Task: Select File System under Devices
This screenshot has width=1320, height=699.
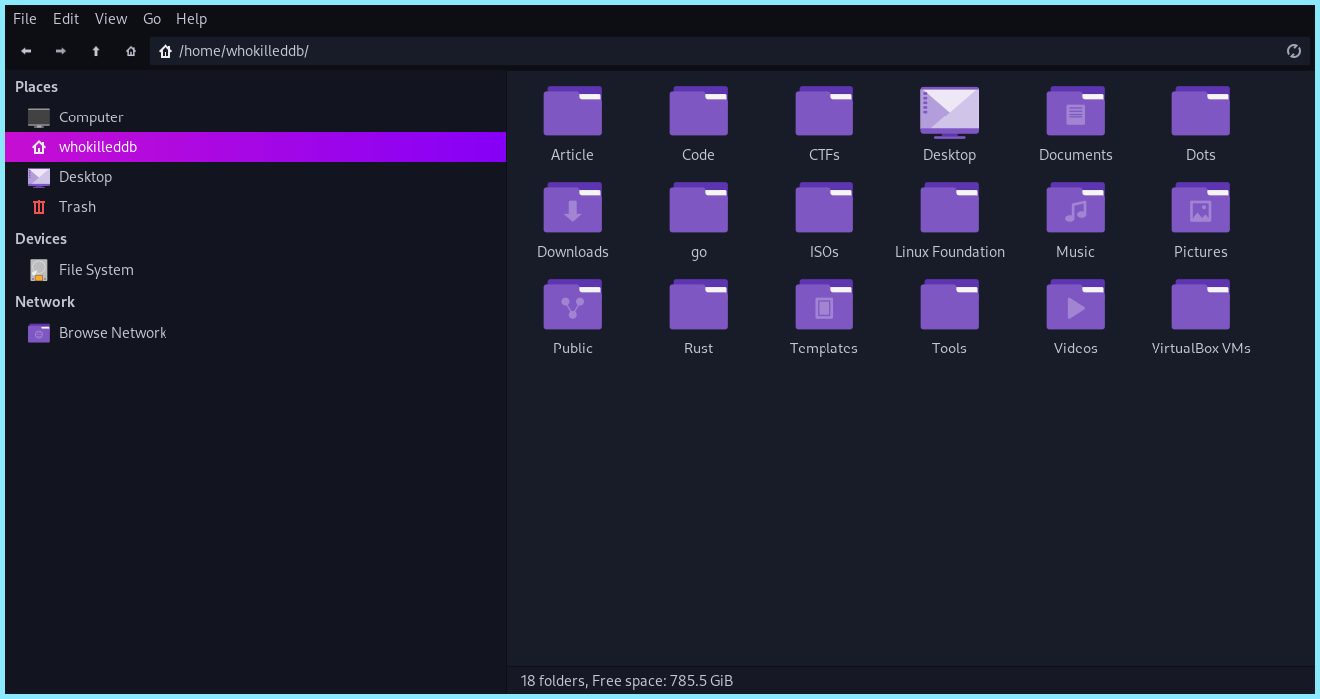Action: coord(96,269)
